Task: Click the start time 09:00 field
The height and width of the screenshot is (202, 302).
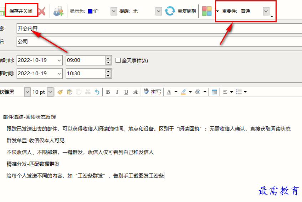Action: point(86,60)
